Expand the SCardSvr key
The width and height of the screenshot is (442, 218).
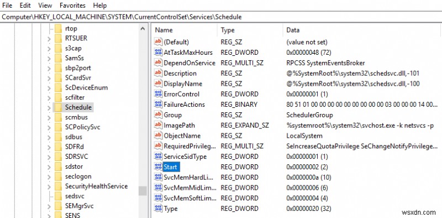tap(49, 78)
